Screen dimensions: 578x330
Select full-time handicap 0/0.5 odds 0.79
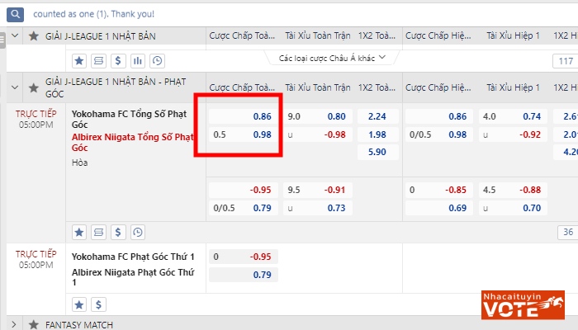(244, 208)
